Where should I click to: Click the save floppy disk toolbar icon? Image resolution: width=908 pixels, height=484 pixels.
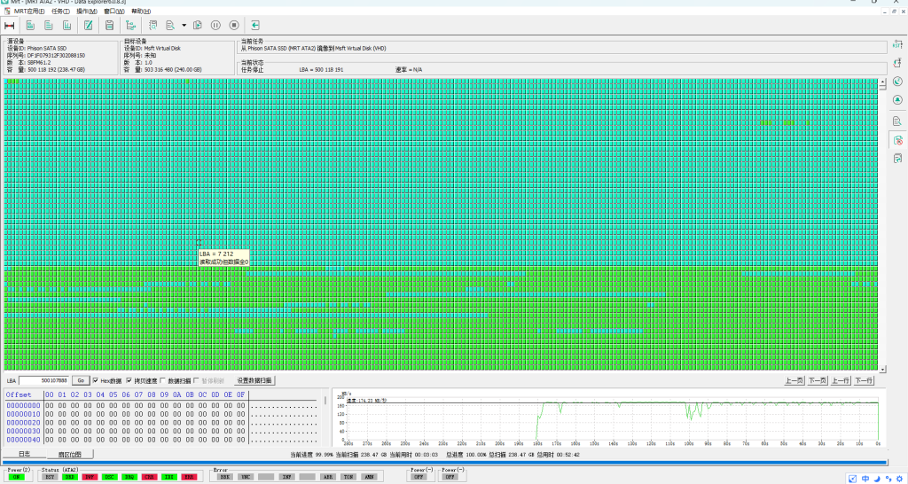click(109, 25)
